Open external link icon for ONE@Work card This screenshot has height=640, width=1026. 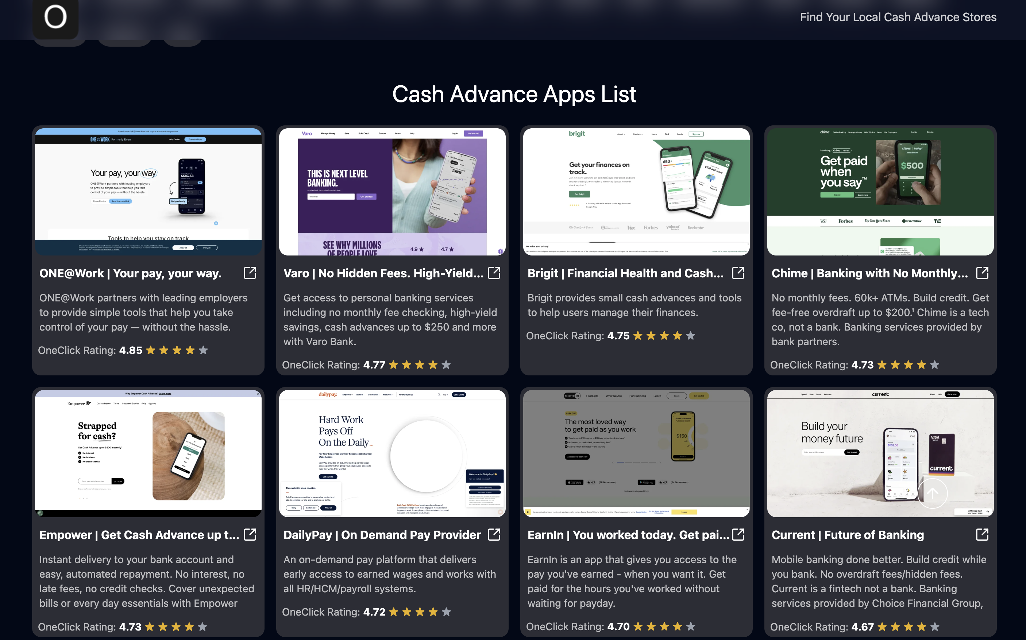coord(250,273)
